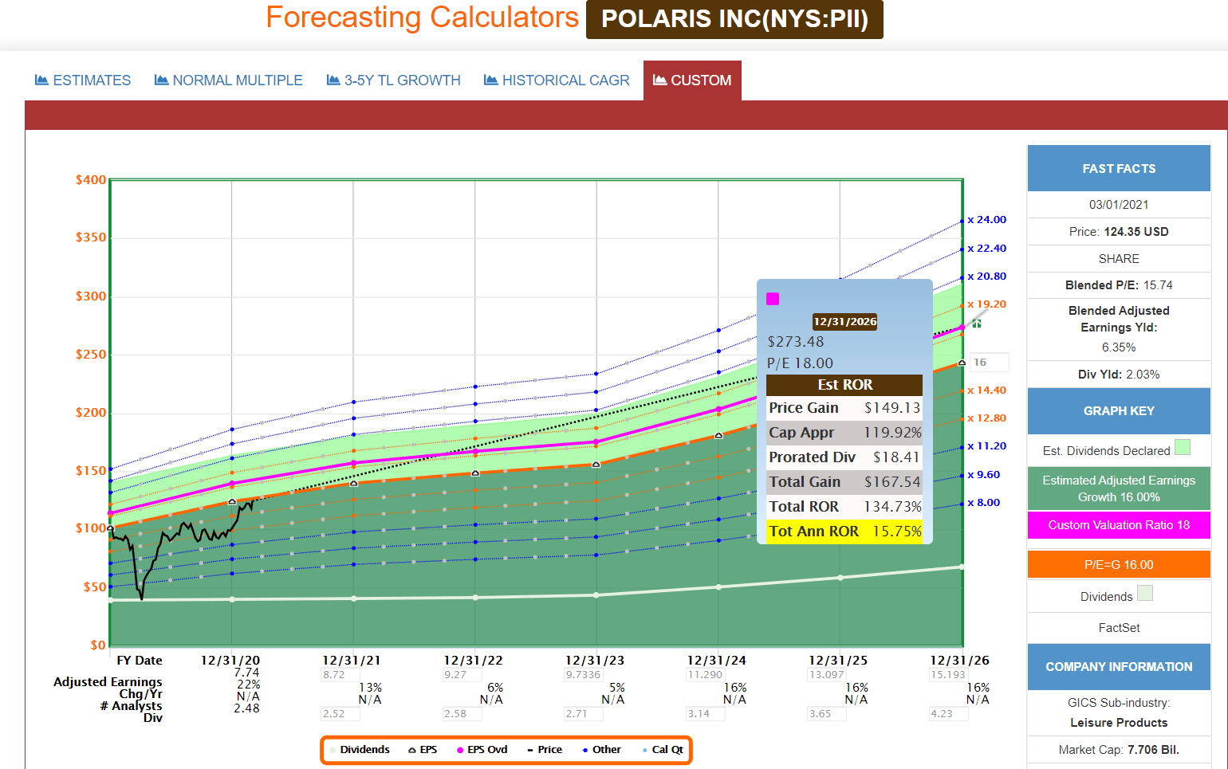Click the 12/31/22 fiscal year date label
The width and height of the screenshot is (1228, 769).
pyautogui.click(x=474, y=661)
